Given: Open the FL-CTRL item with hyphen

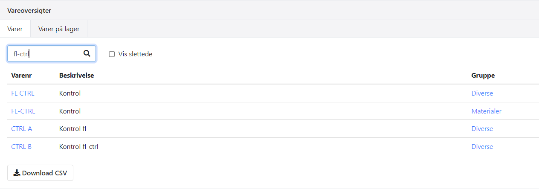Looking at the screenshot, I should pyautogui.click(x=23, y=111).
